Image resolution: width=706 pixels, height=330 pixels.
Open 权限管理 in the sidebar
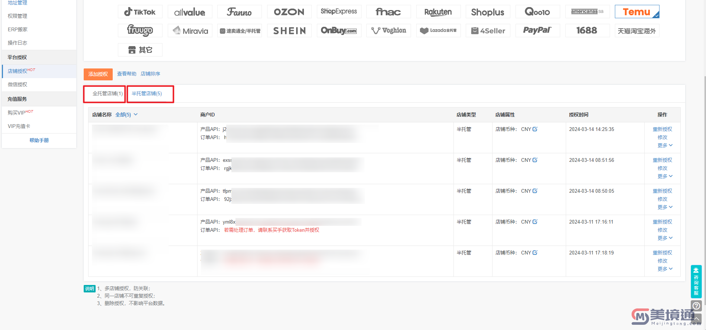pyautogui.click(x=39, y=16)
